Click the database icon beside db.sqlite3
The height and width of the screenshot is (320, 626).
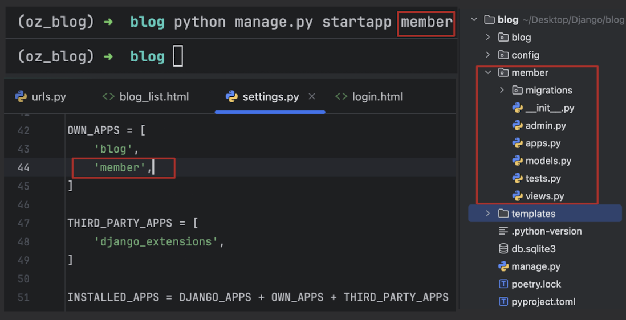click(x=503, y=249)
